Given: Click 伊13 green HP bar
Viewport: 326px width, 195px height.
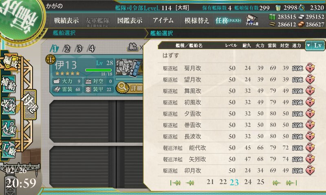Looking at the screenshot, I should (x=99, y=70).
